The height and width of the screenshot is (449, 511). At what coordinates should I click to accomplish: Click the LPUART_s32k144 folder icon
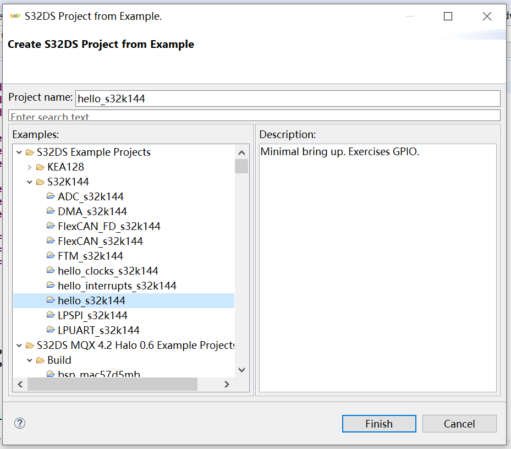pyautogui.click(x=51, y=330)
